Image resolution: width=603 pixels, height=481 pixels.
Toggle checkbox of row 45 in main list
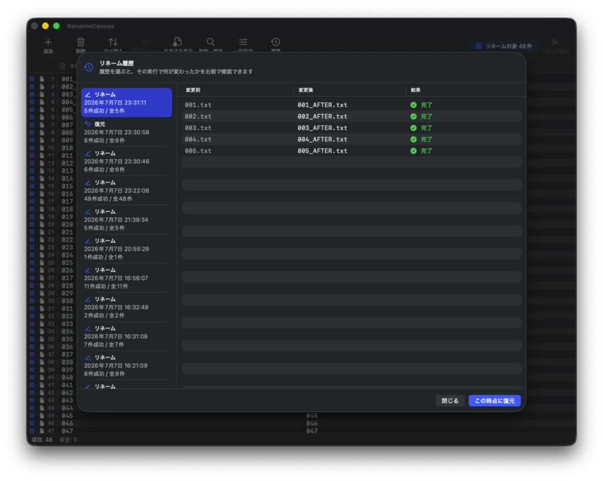(32, 416)
